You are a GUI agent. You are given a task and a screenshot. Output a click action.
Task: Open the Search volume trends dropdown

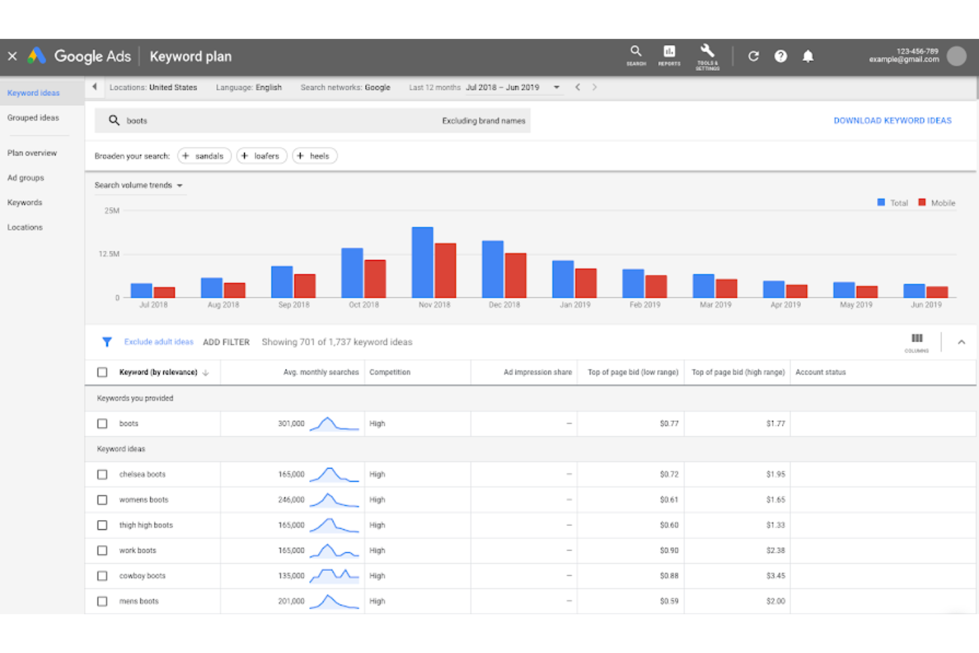click(140, 185)
